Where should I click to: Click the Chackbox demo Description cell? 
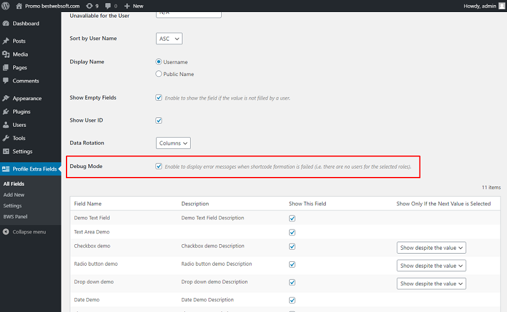tap(213, 246)
